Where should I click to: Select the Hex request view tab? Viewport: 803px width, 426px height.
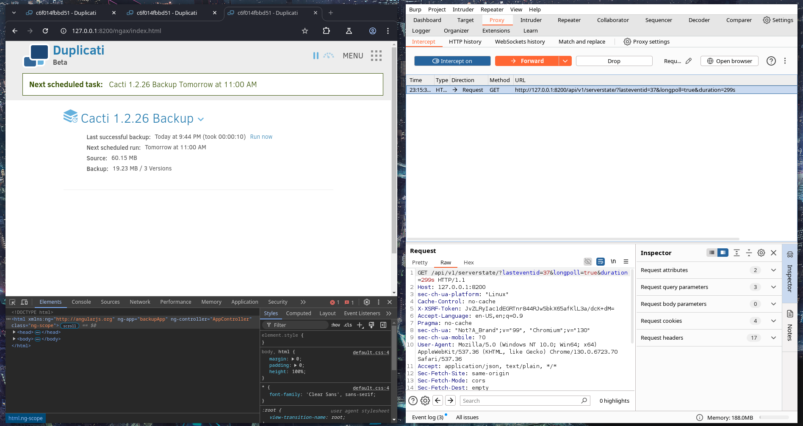coord(468,262)
